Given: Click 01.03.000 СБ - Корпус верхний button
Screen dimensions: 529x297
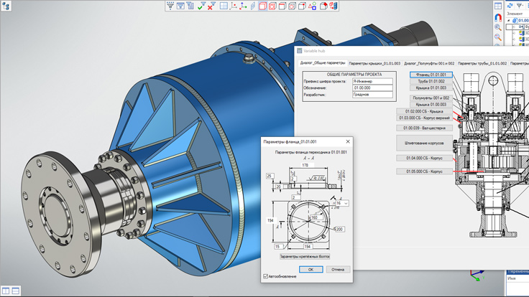Looking at the screenshot, I should point(424,118).
